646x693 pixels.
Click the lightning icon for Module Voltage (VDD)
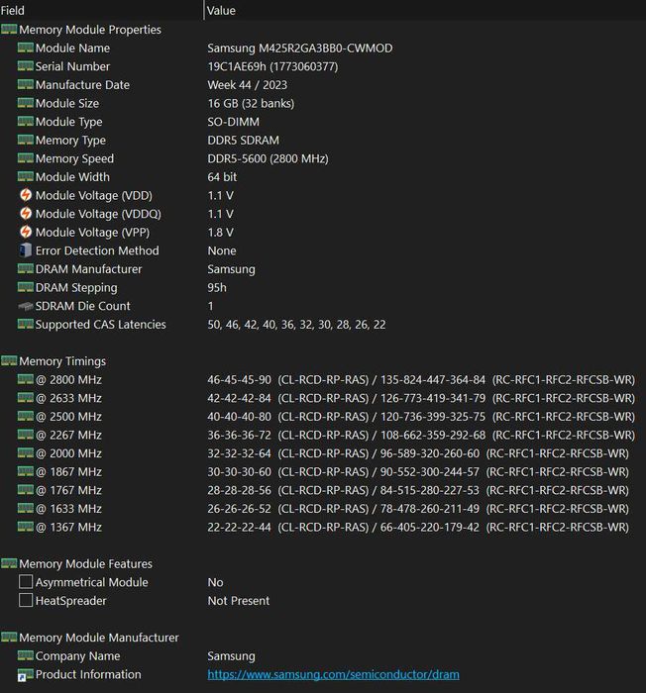click(x=26, y=195)
